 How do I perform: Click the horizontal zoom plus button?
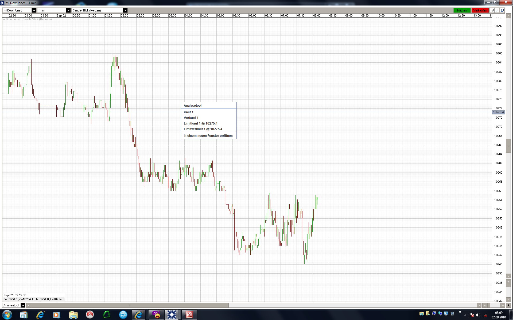point(503,305)
